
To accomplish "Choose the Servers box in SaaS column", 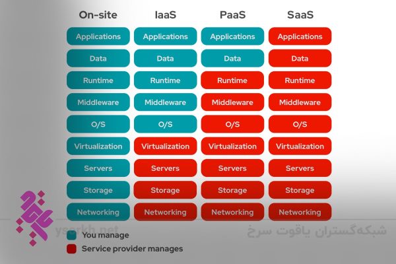I will pyautogui.click(x=300, y=168).
